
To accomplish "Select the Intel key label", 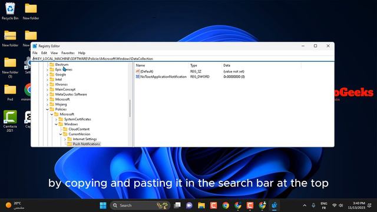I will (x=58, y=79).
